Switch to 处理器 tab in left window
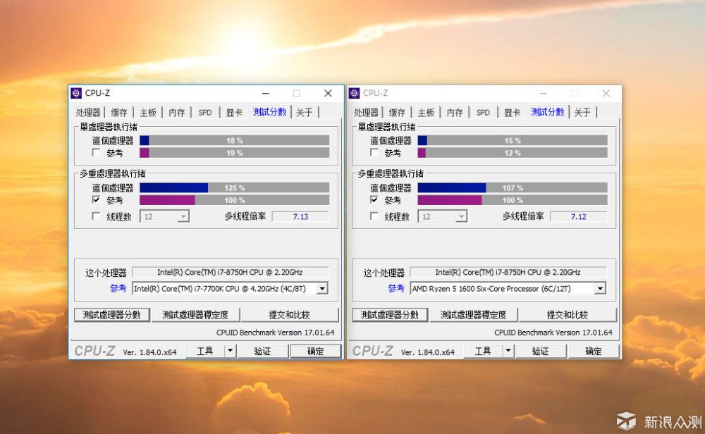This screenshot has width=705, height=434. (x=88, y=112)
